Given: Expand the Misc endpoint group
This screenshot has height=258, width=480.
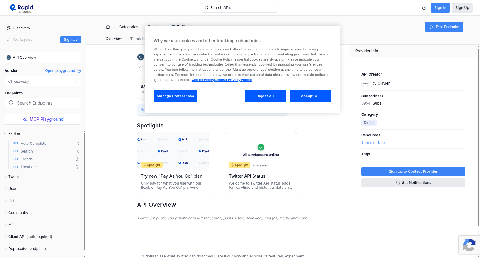Looking at the screenshot, I should coord(12,225).
